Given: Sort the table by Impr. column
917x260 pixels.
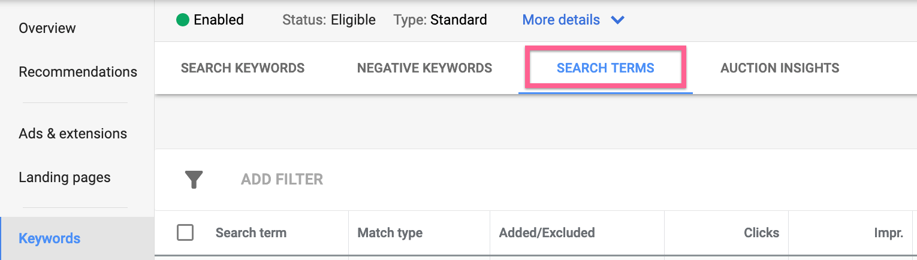Looking at the screenshot, I should coord(888,233).
